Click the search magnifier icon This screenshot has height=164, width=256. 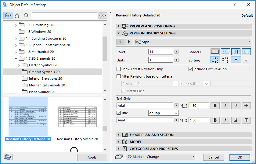coord(26,16)
